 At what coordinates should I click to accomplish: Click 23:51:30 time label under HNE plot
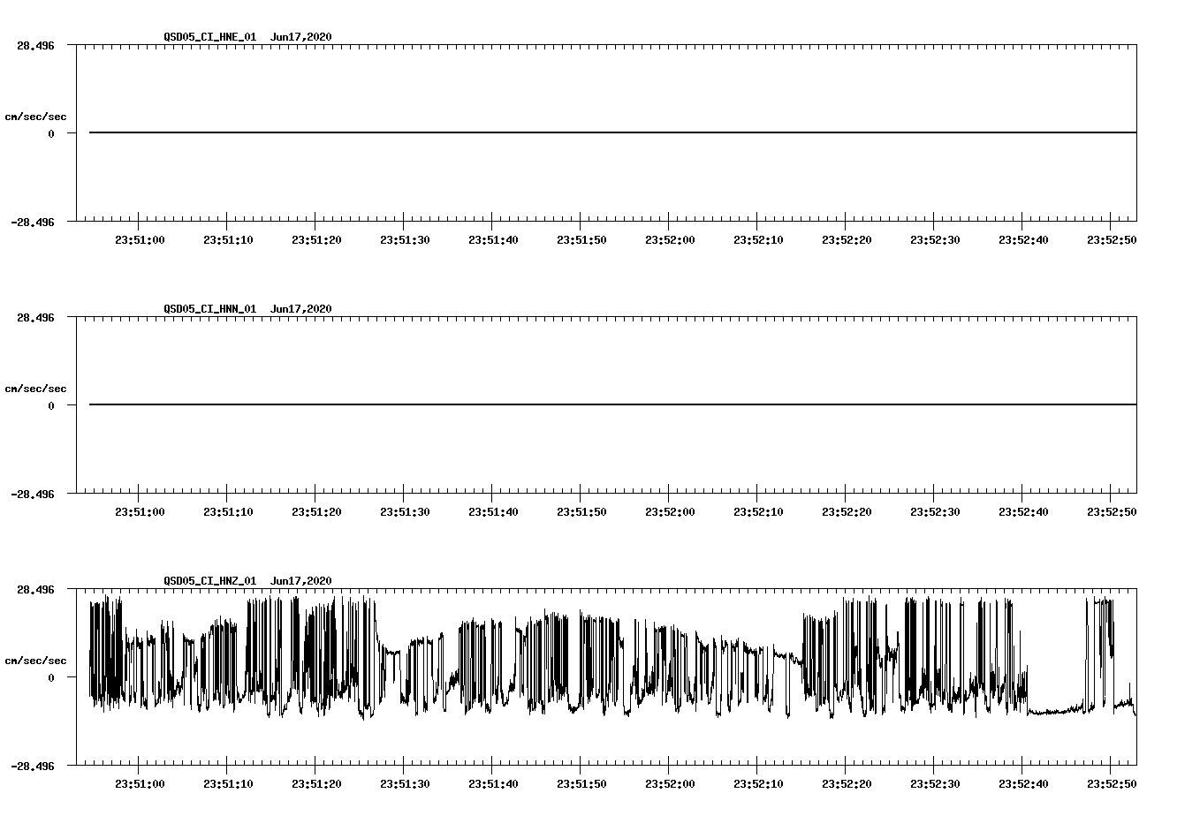405,240
